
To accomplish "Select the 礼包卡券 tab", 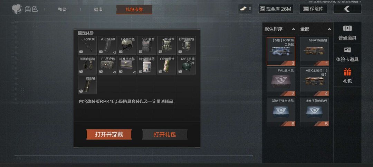I will click(134, 10).
